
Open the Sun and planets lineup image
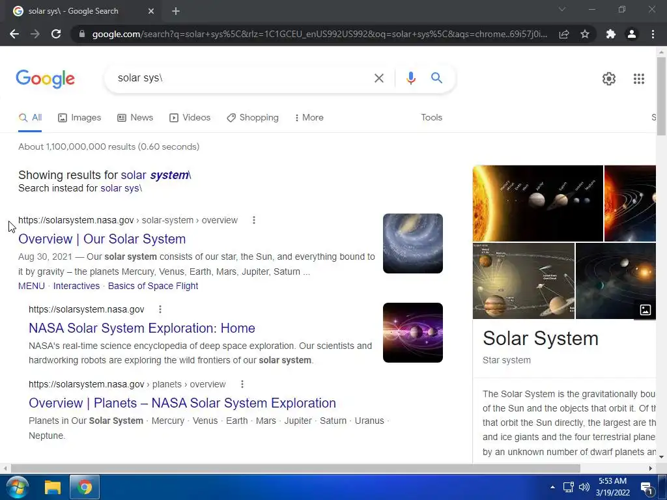pyautogui.click(x=538, y=203)
